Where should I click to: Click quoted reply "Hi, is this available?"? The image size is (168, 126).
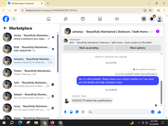click(136, 74)
